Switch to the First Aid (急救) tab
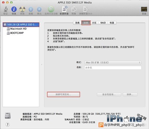Image resolution: width=149 pixels, height=129 pixels. (x=77, y=23)
